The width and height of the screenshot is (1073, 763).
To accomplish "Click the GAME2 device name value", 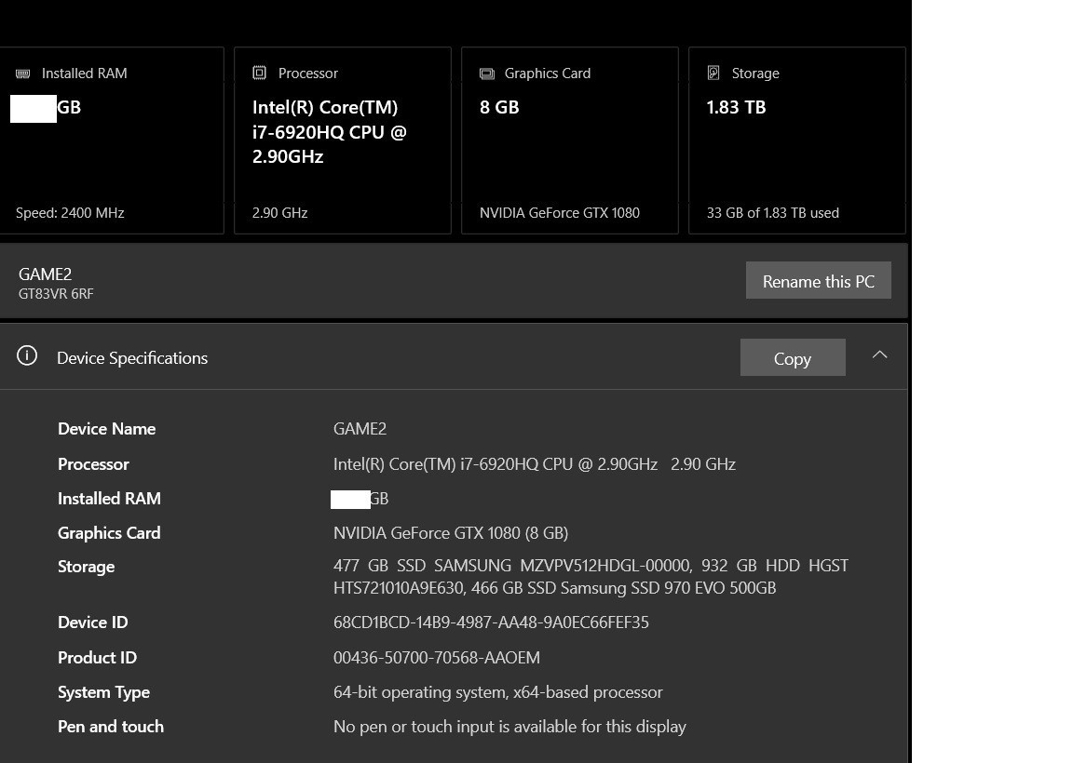I will (x=360, y=429).
